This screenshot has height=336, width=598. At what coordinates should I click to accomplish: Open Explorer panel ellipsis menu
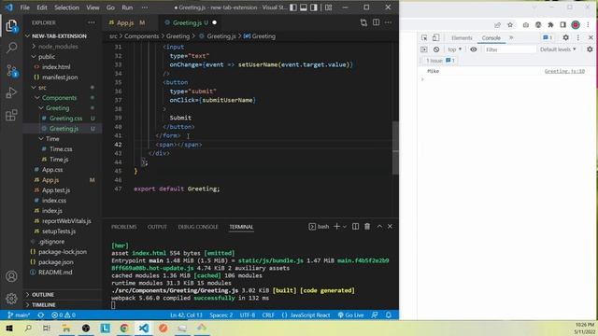pyautogui.click(x=92, y=22)
